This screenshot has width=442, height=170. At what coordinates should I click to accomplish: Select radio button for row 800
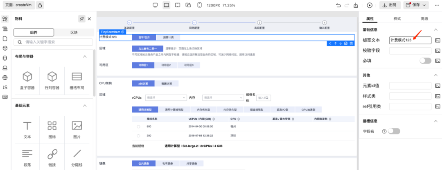[139, 127]
